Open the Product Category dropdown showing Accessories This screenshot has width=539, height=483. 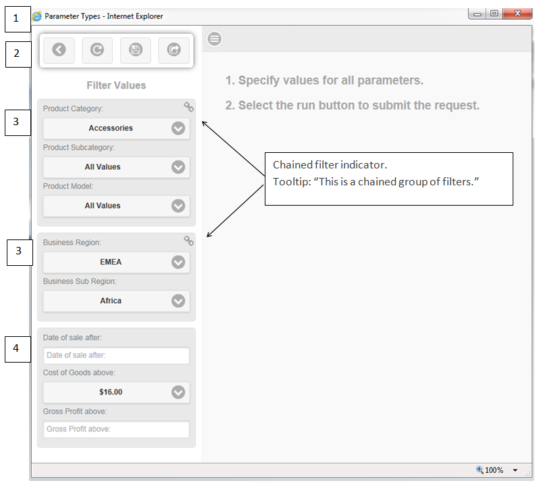tap(116, 129)
